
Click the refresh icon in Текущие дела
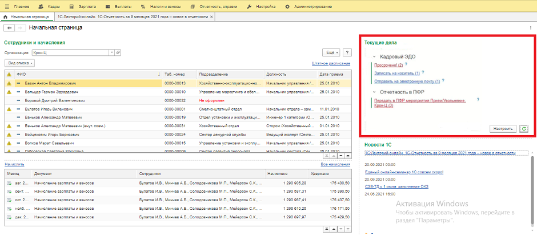pyautogui.click(x=524, y=129)
